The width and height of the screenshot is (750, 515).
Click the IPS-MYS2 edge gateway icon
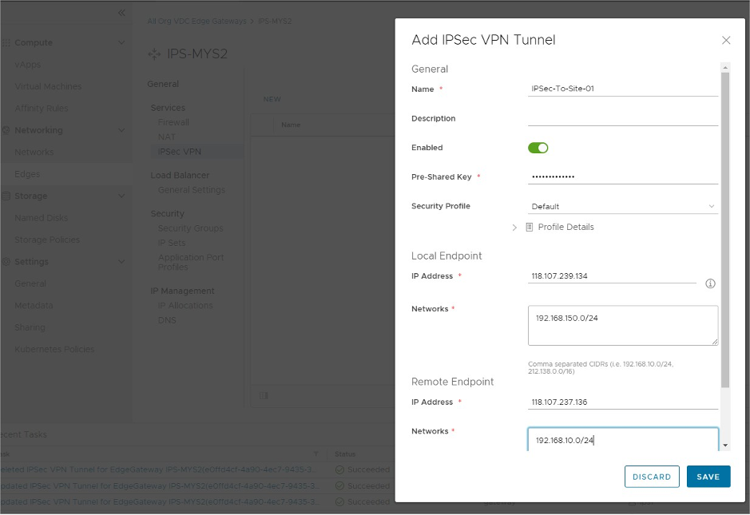tap(154, 54)
